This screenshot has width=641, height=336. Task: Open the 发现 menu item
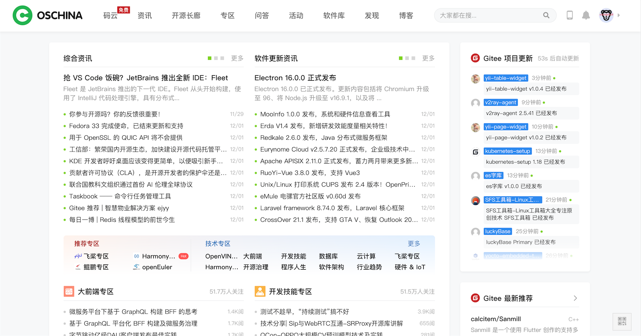tap(372, 15)
